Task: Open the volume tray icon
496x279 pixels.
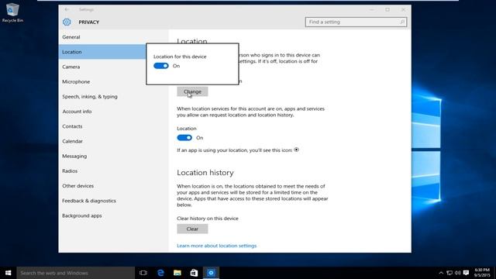Action: [x=458, y=273]
